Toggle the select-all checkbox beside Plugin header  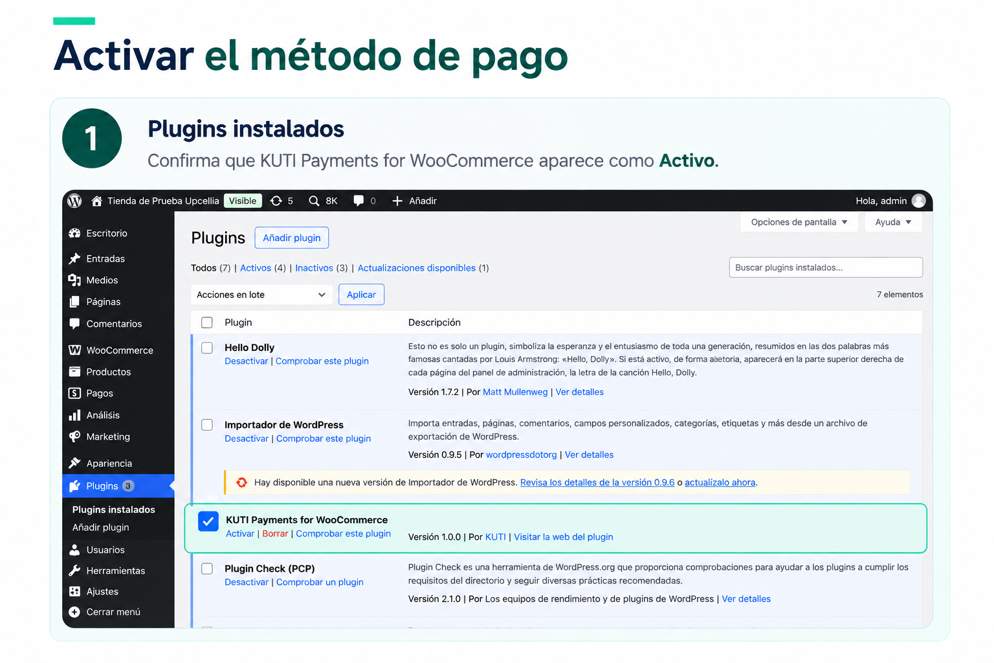(207, 322)
